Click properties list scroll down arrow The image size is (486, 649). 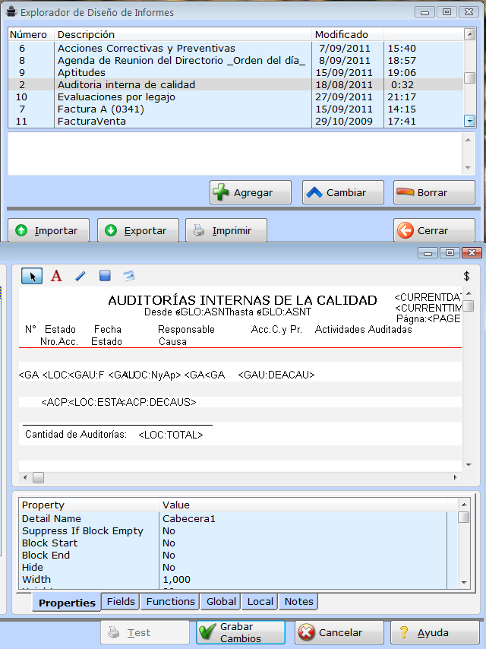(x=464, y=582)
